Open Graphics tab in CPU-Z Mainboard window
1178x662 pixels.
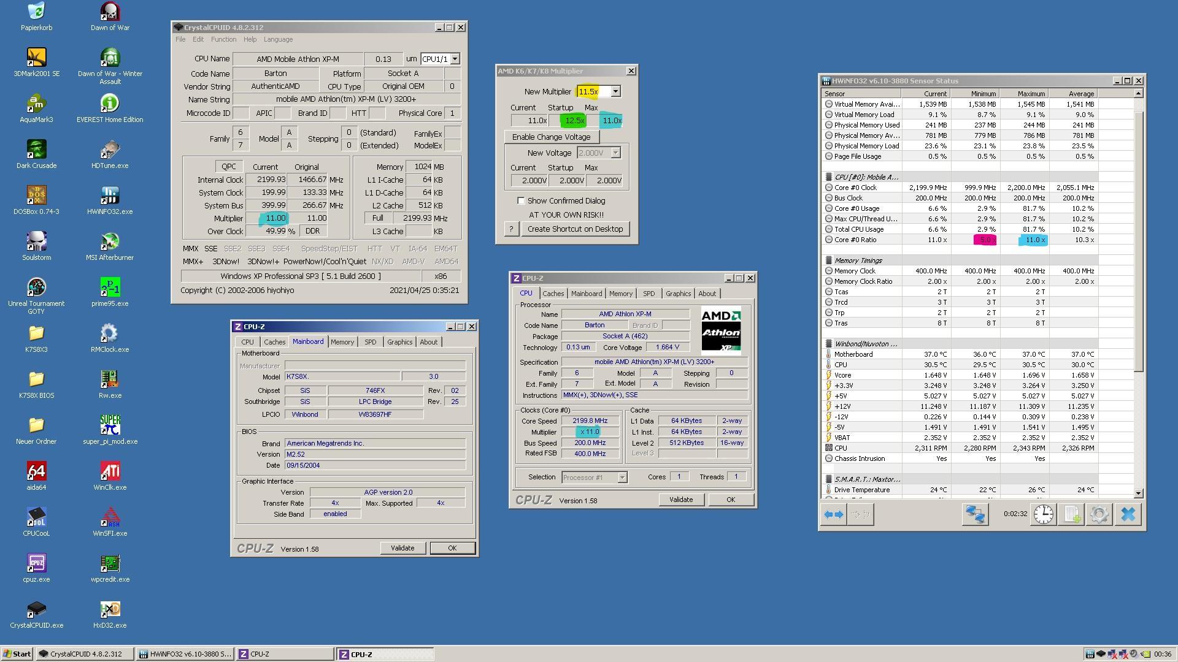point(399,342)
